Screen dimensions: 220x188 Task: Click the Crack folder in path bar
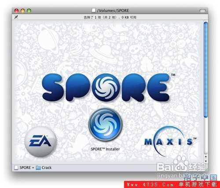point(44,168)
